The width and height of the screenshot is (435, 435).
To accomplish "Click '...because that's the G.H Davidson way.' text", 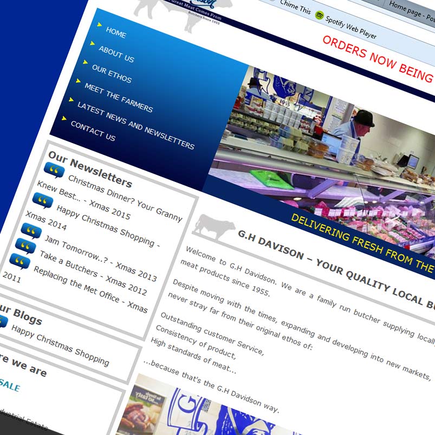I will (x=211, y=386).
